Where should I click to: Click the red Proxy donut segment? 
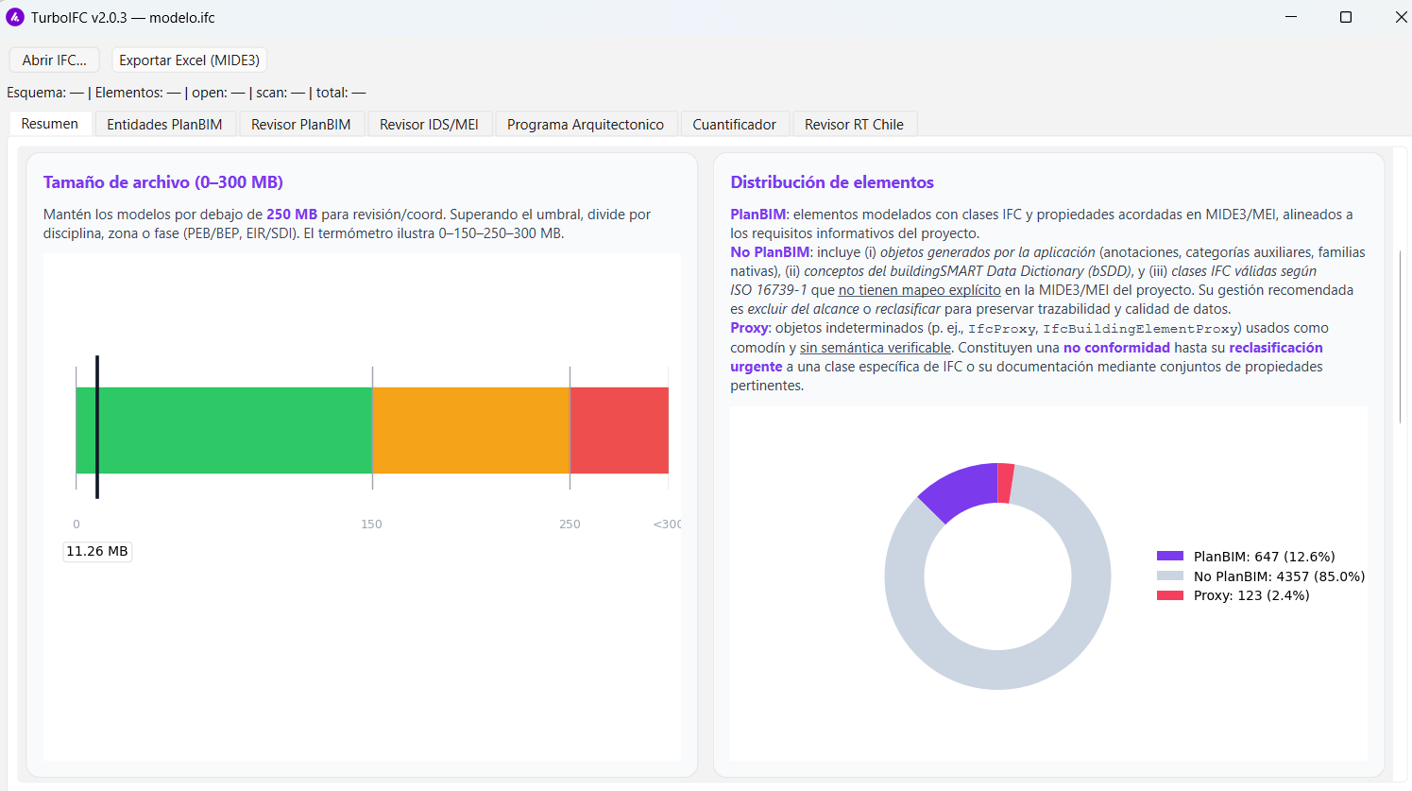point(1005,483)
